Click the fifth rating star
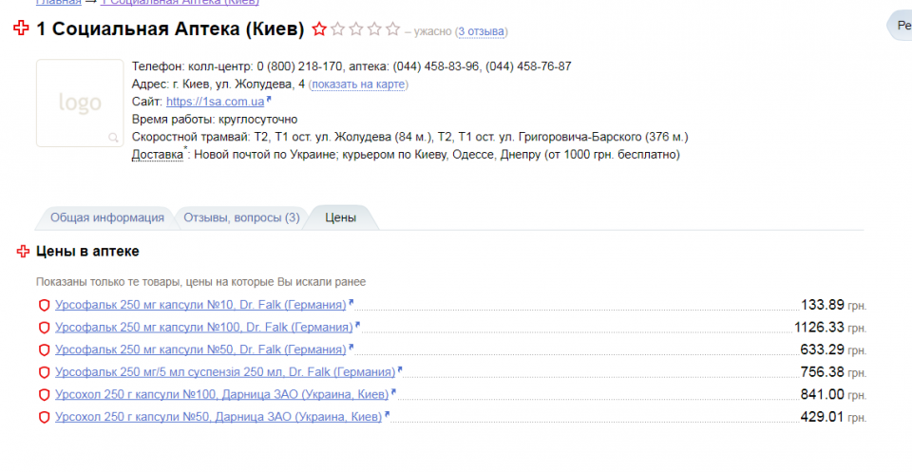This screenshot has width=912, height=472. [392, 29]
